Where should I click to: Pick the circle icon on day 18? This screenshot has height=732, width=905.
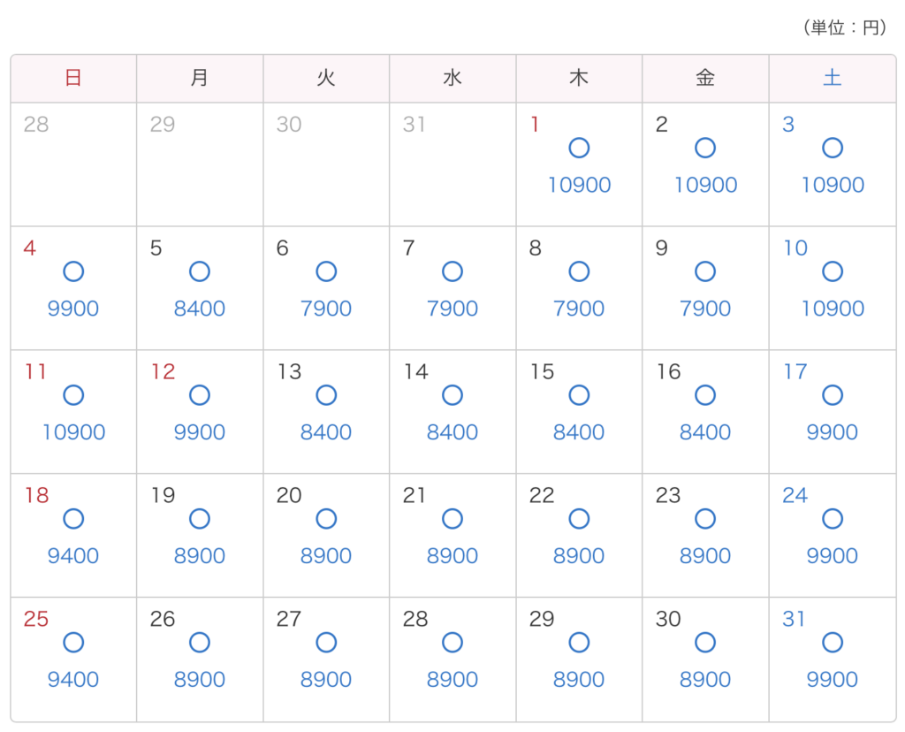pyautogui.click(x=73, y=519)
